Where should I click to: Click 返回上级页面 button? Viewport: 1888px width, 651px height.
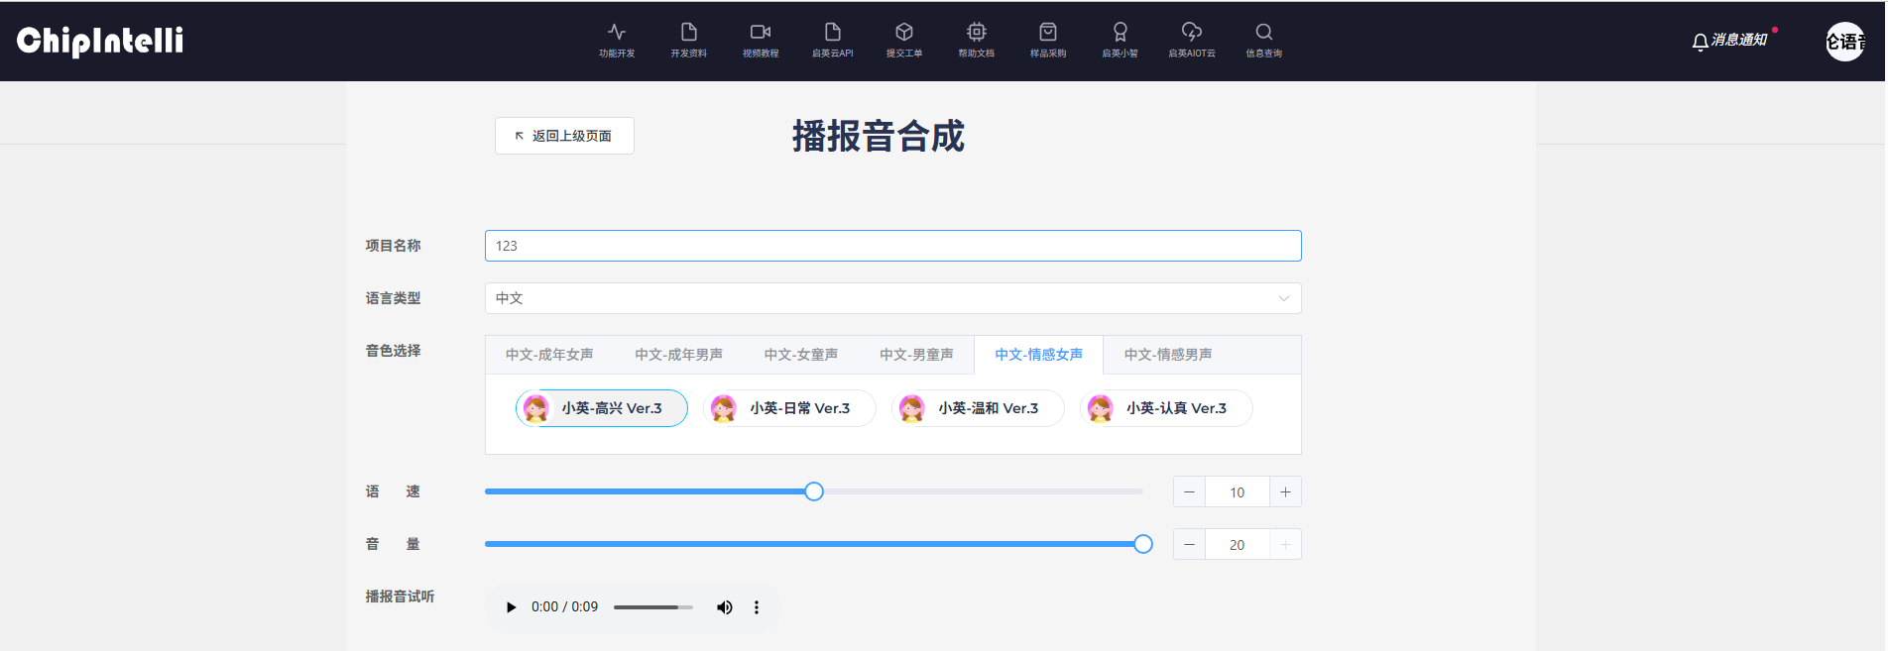[x=564, y=136]
